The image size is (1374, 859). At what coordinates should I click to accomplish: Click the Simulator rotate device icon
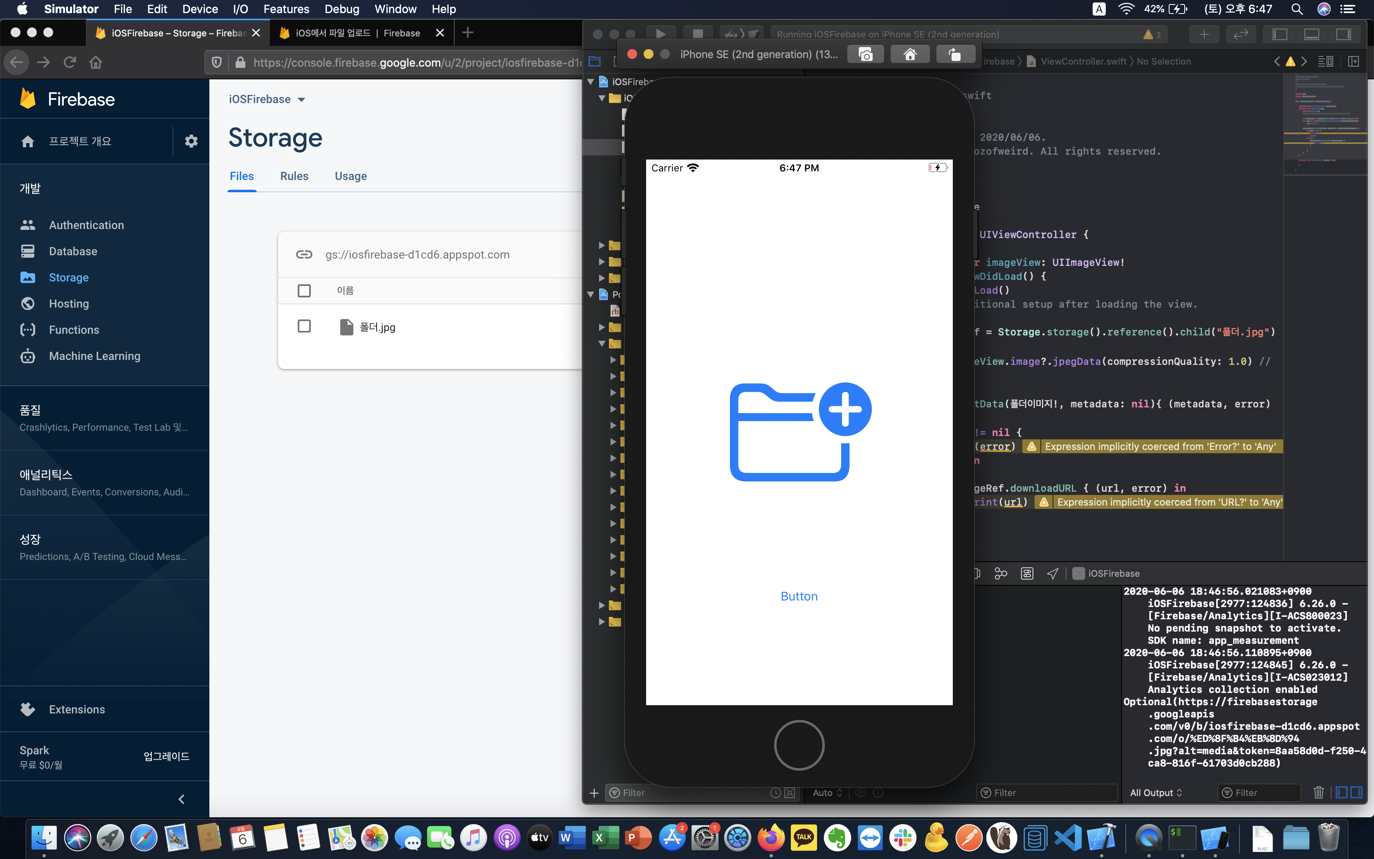955,54
